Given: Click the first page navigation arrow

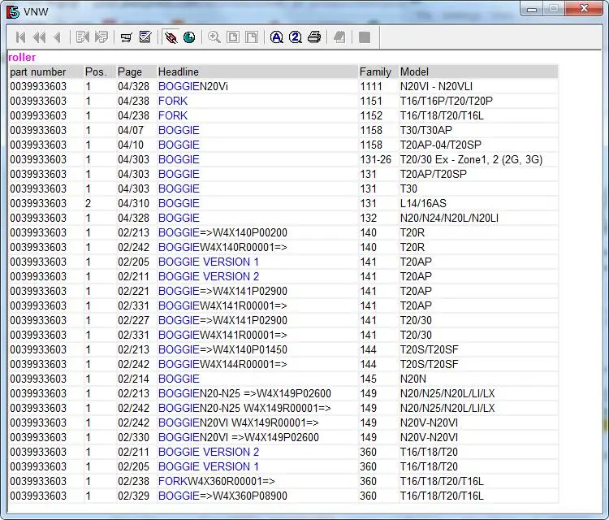Looking at the screenshot, I should tap(20, 37).
